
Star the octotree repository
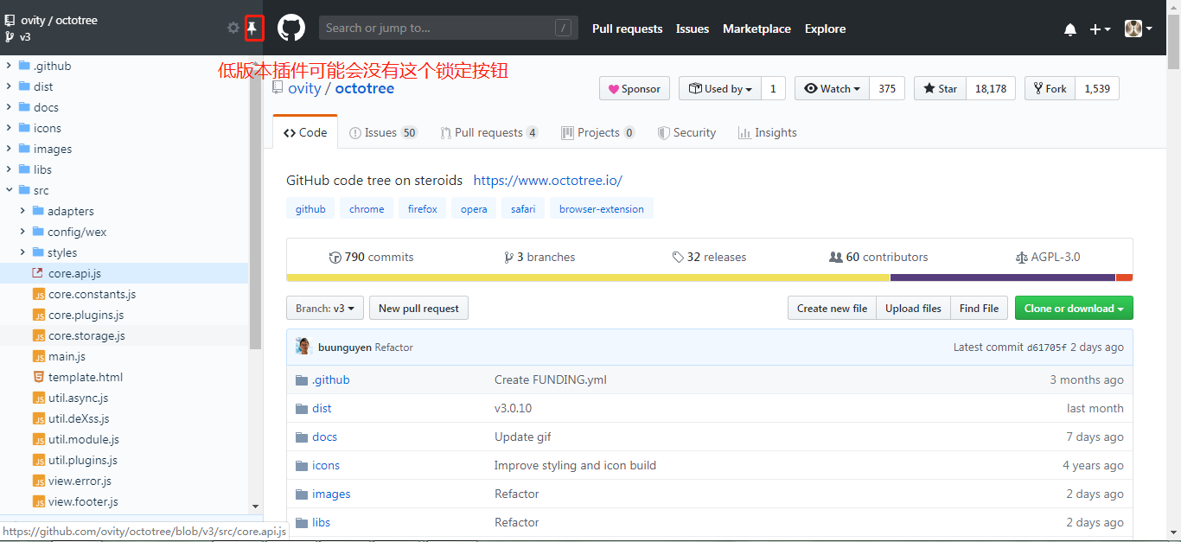coord(941,88)
